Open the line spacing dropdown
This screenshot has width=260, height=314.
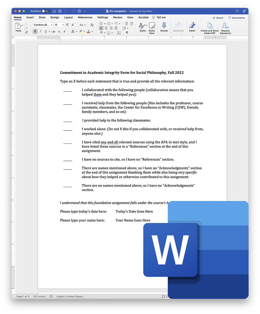pyautogui.click(x=125, y=28)
